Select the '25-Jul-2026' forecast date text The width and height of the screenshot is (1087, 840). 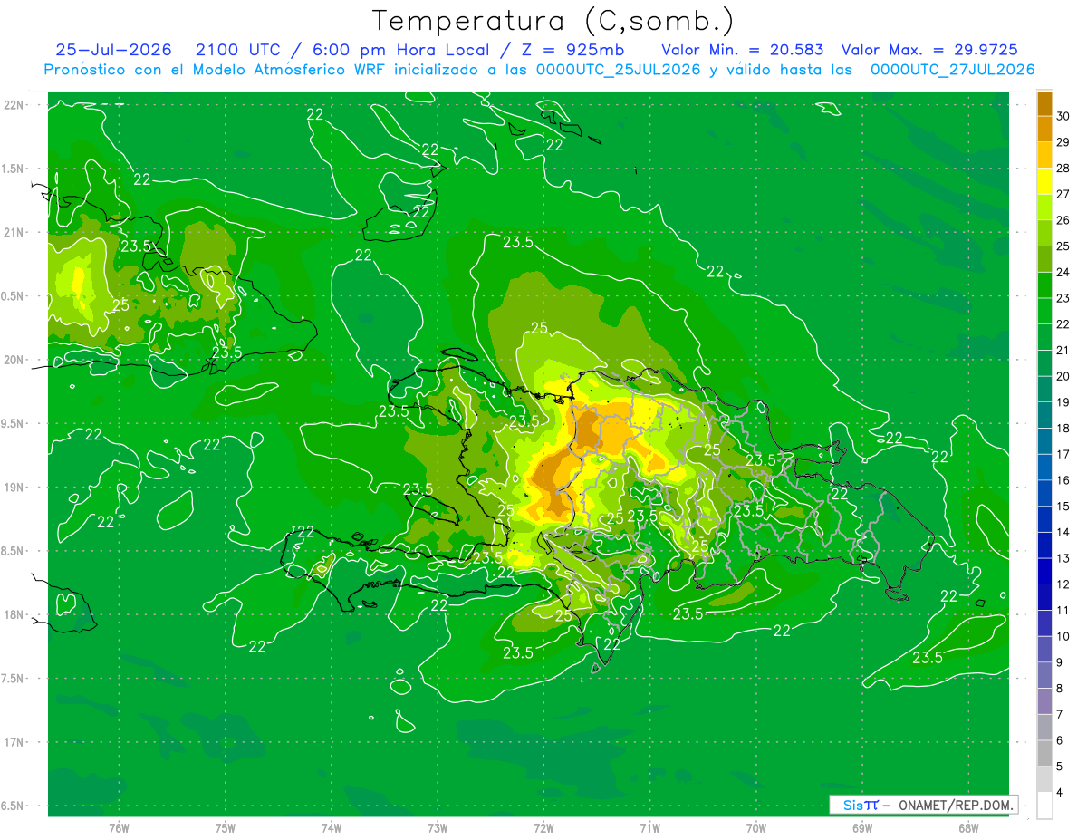[113, 50]
